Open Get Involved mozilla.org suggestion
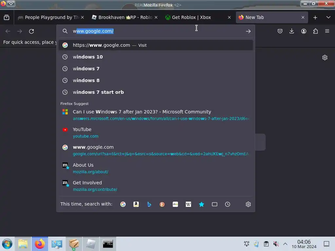 [x=155, y=186]
